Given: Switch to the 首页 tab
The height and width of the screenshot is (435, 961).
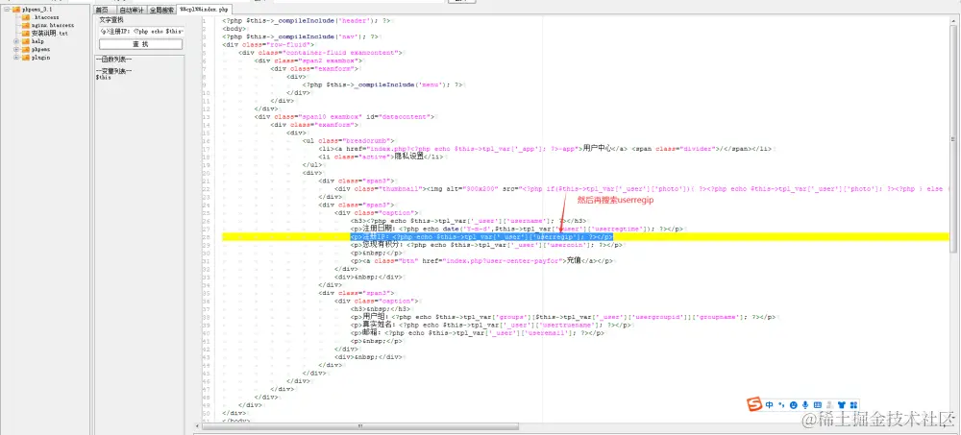Looking at the screenshot, I should pyautogui.click(x=103, y=10).
